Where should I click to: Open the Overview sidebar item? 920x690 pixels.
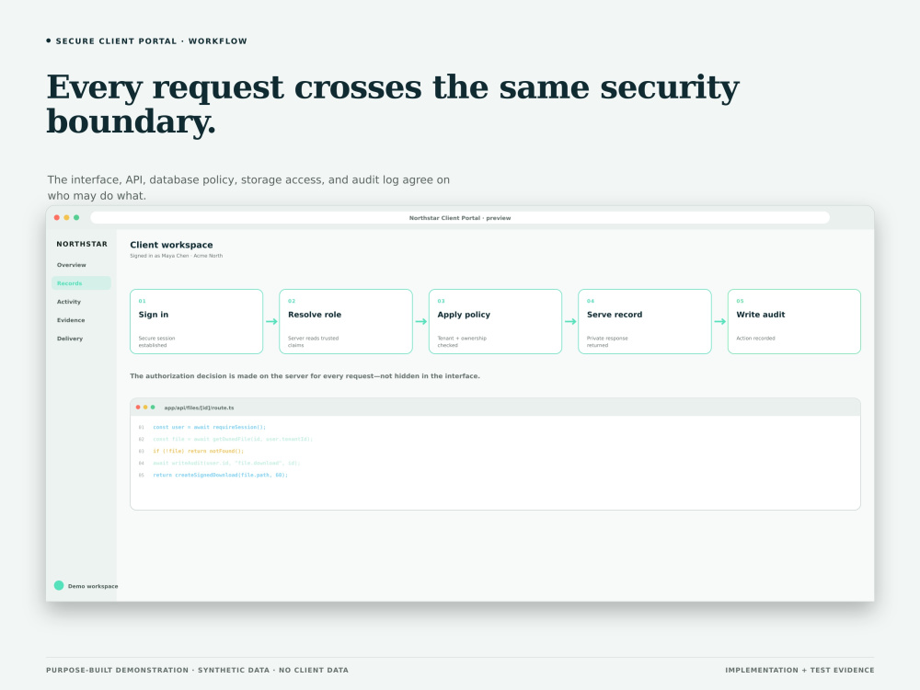71,265
